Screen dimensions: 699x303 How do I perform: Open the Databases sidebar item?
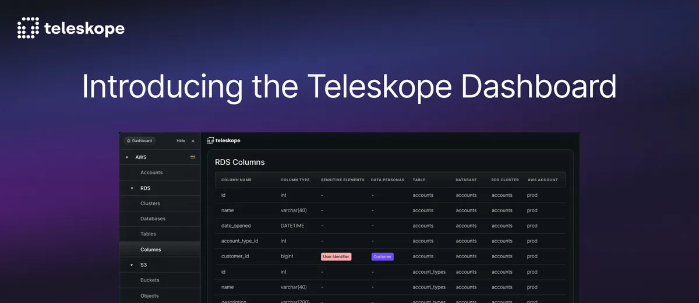(153, 219)
